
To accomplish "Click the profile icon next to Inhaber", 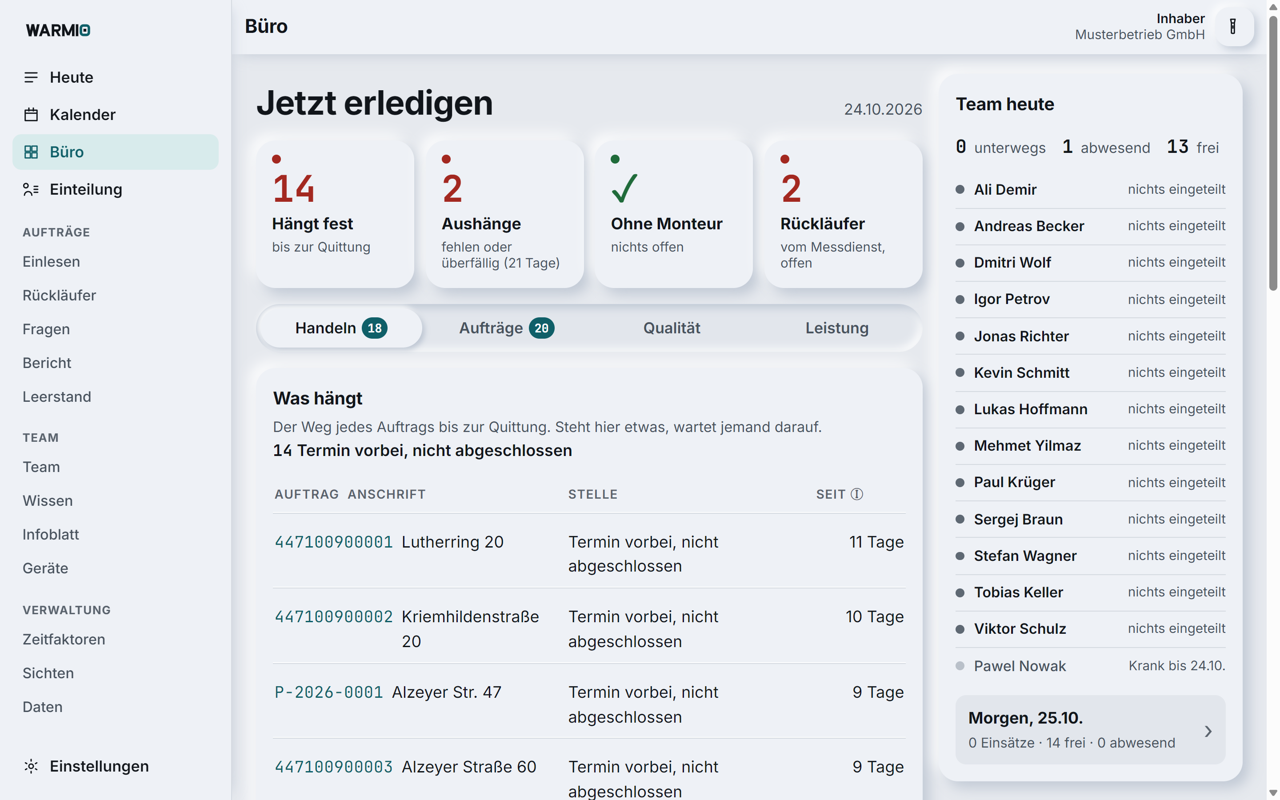I will coord(1233,27).
